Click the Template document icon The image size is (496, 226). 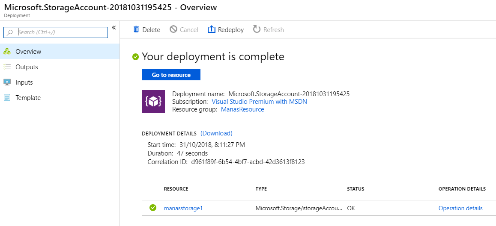7,98
